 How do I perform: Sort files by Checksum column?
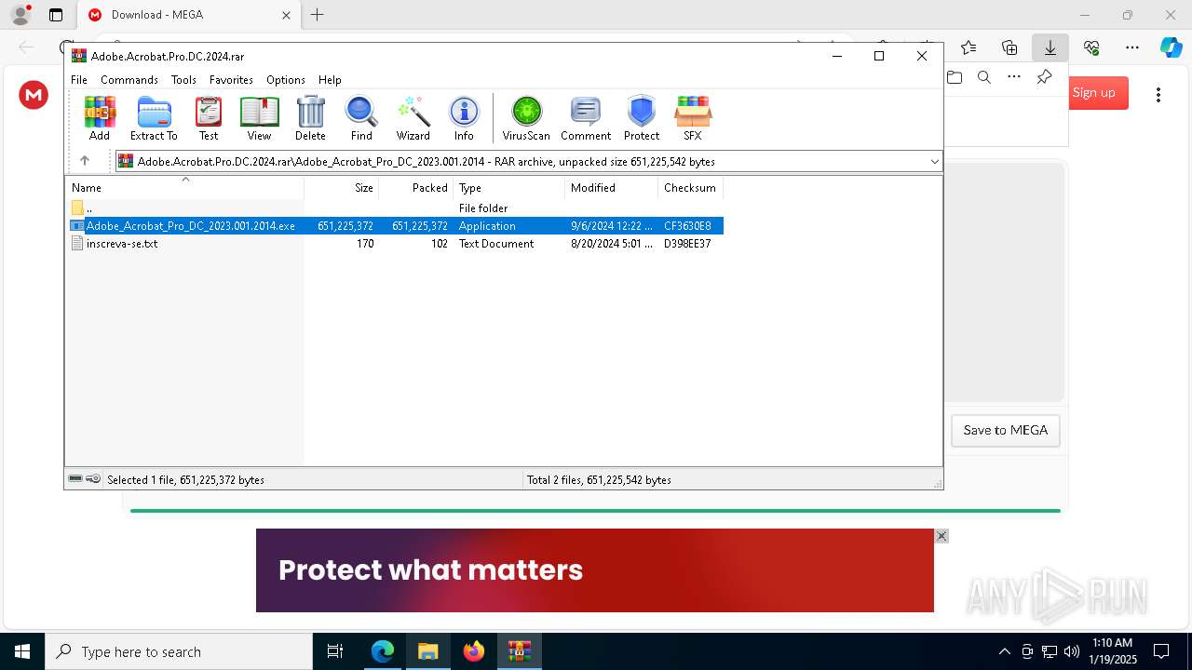pos(690,188)
